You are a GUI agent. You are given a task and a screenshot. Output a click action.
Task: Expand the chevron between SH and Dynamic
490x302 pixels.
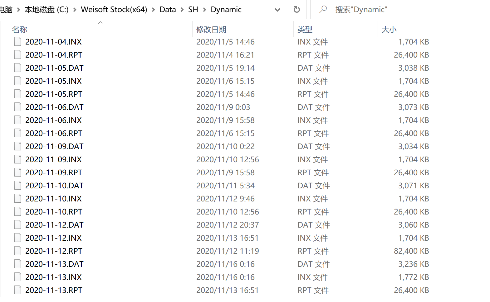tap(205, 10)
